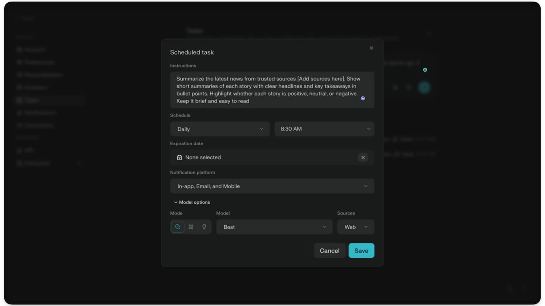Save the scheduled task
Viewport: 545px width, 306px height.
(x=361, y=251)
